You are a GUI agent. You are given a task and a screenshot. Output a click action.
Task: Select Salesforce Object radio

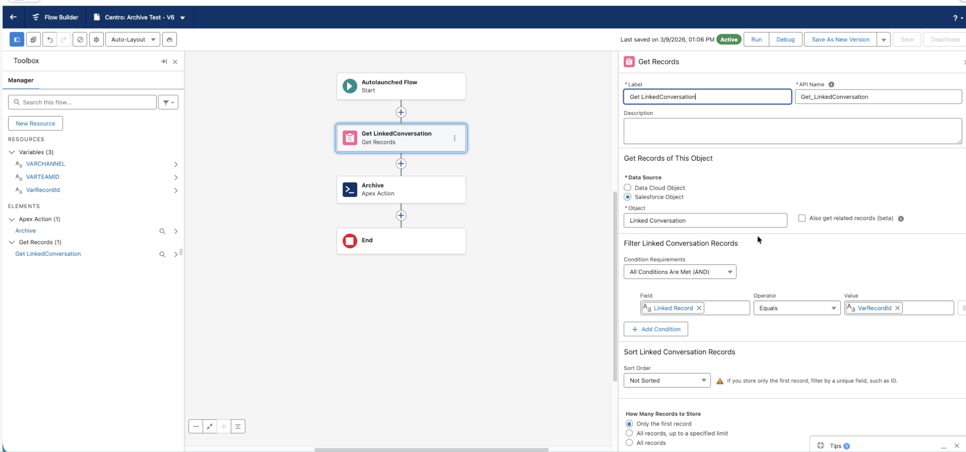627,197
